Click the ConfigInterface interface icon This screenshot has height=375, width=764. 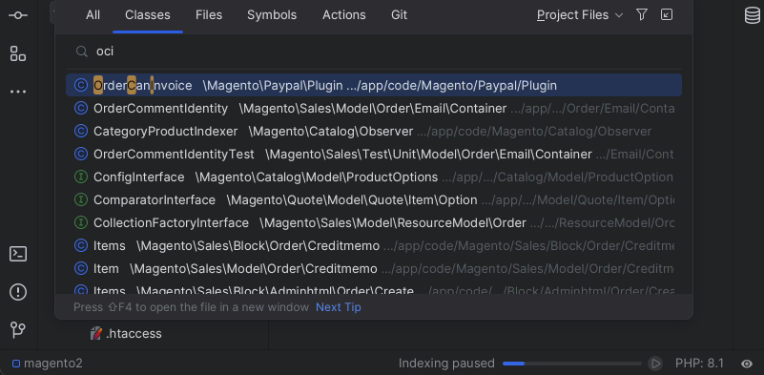point(80,177)
